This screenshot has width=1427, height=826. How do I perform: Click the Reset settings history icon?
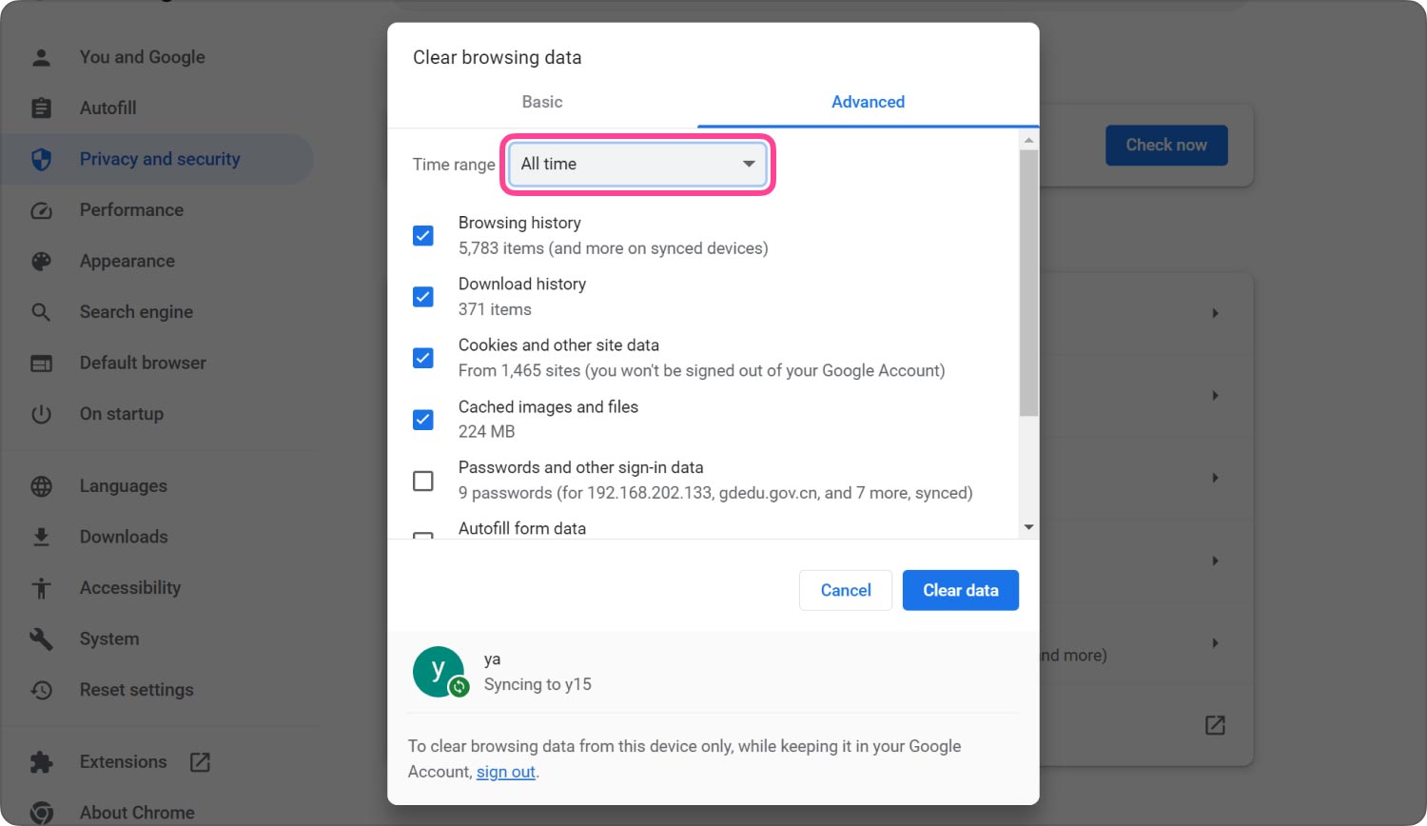point(41,690)
